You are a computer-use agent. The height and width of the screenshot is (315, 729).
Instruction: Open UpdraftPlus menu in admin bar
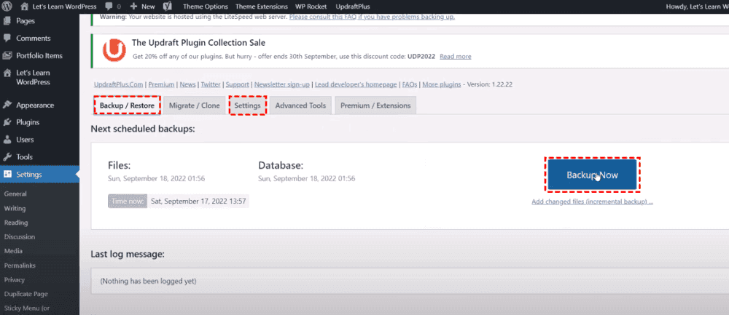point(353,7)
